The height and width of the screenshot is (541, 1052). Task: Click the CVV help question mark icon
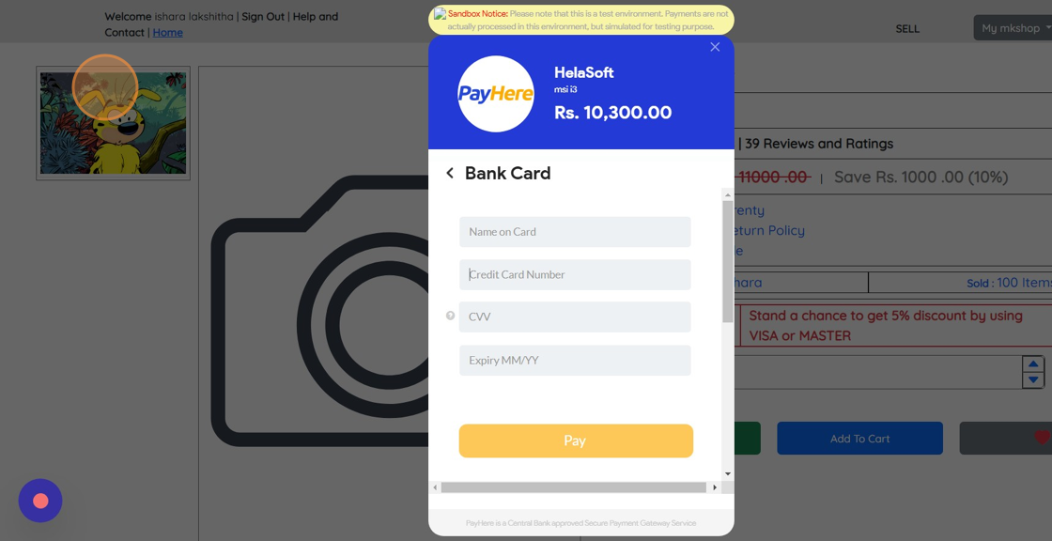click(x=450, y=316)
